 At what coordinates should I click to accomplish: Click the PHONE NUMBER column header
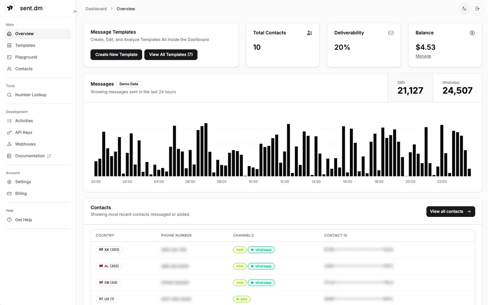click(x=176, y=235)
